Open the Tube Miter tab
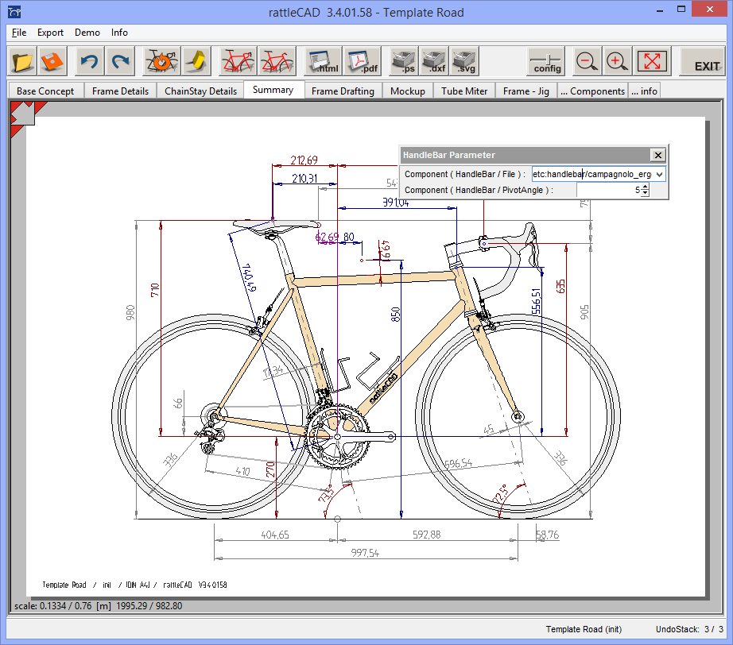 (x=464, y=91)
